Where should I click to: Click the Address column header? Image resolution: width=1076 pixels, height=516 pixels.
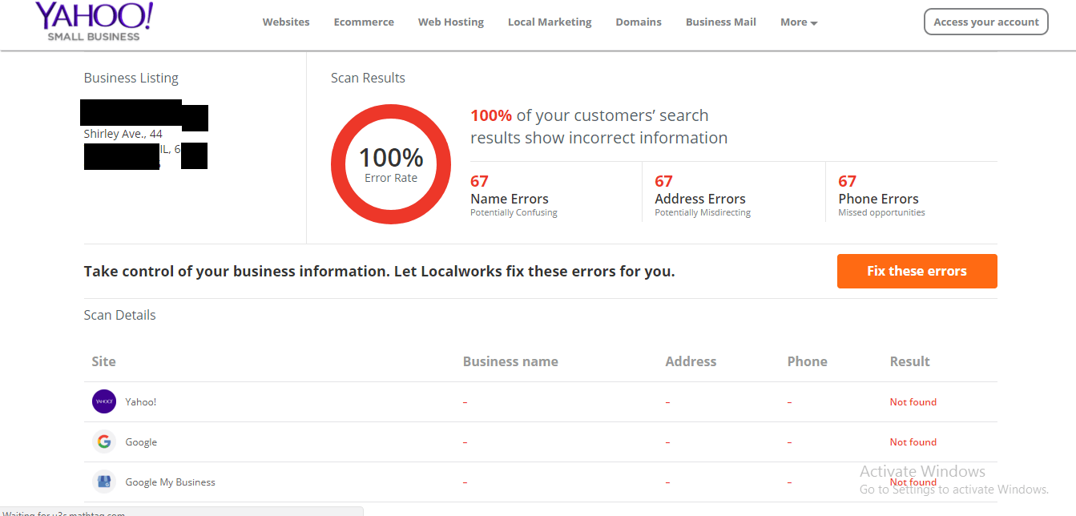pyautogui.click(x=691, y=361)
